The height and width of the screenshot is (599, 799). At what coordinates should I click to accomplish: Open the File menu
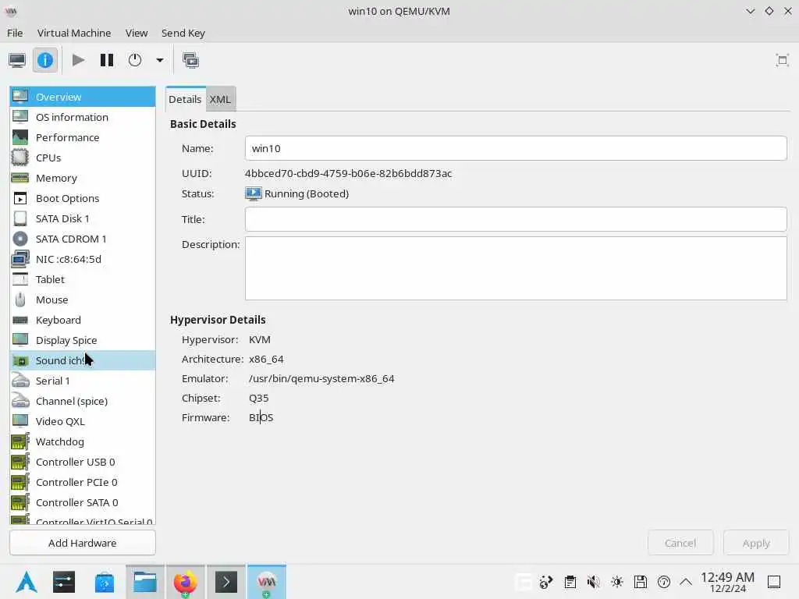coord(15,33)
